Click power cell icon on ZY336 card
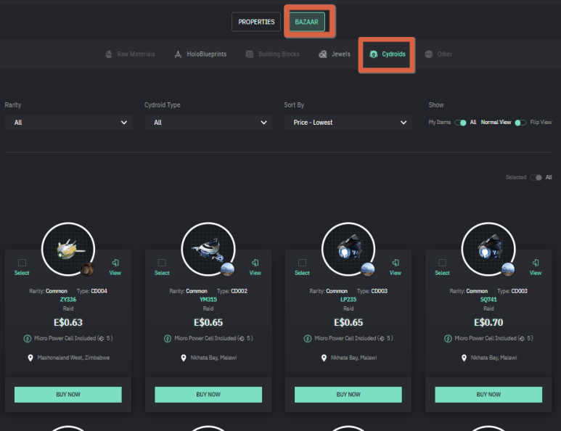The image size is (561, 431). [x=27, y=338]
